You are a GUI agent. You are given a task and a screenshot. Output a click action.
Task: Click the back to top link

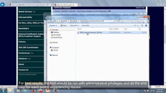click(x=140, y=8)
